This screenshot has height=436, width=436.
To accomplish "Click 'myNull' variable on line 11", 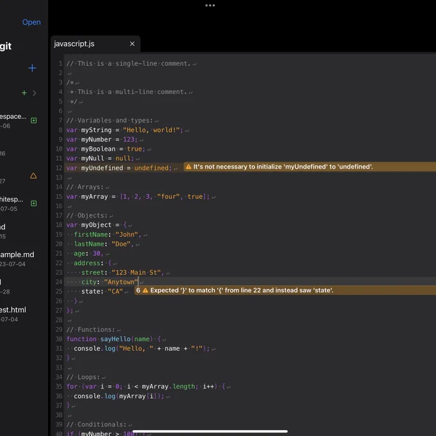I will click(92, 158).
